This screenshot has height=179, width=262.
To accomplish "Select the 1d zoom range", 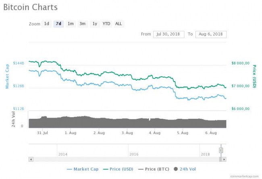I will click(x=47, y=24).
